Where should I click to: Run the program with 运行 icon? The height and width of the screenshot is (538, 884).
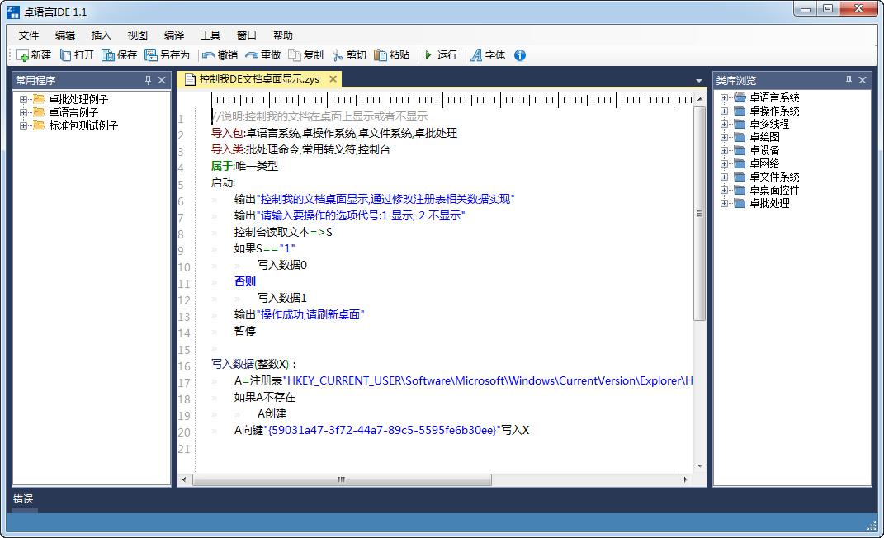point(428,55)
